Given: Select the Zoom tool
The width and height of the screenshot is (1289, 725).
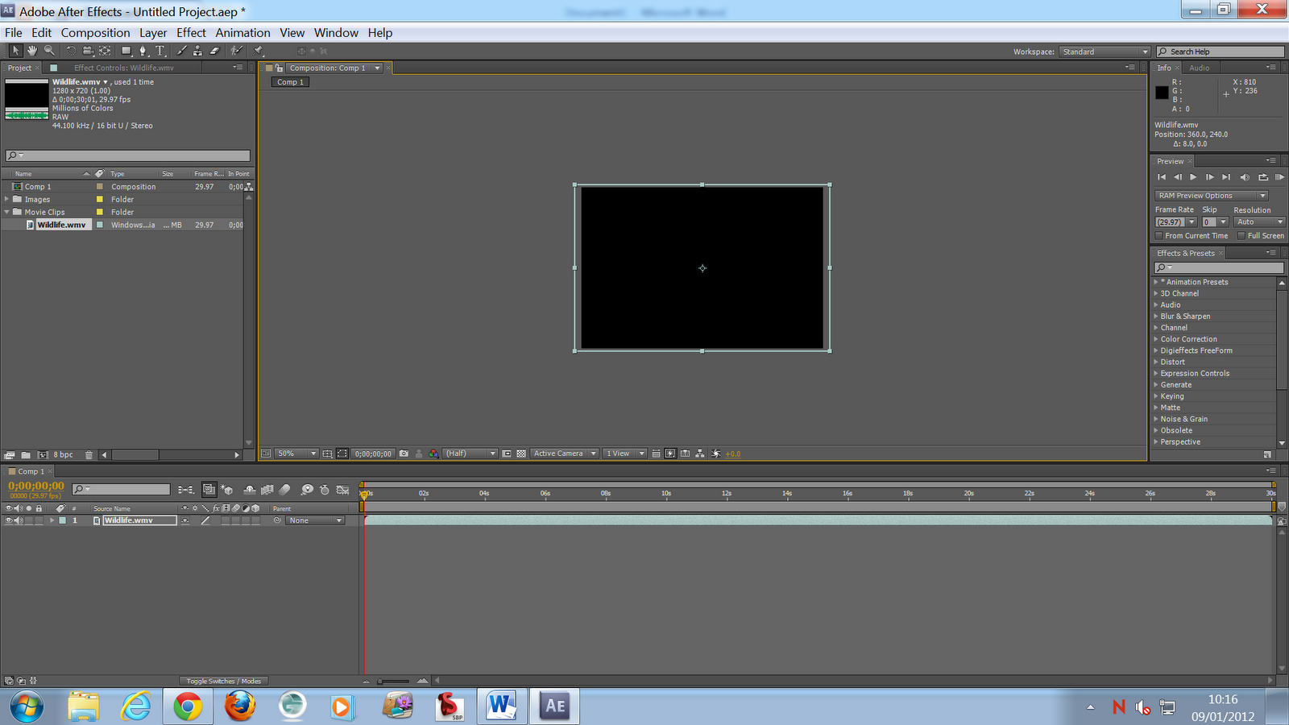Looking at the screenshot, I should 50,51.
